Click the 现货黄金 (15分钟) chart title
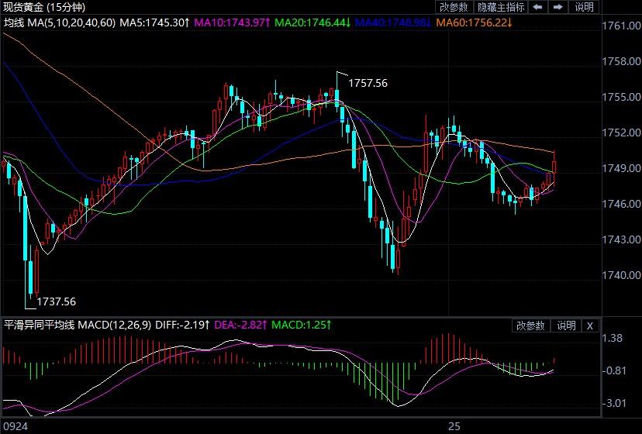Viewport: 642px width, 434px height. pyautogui.click(x=45, y=7)
